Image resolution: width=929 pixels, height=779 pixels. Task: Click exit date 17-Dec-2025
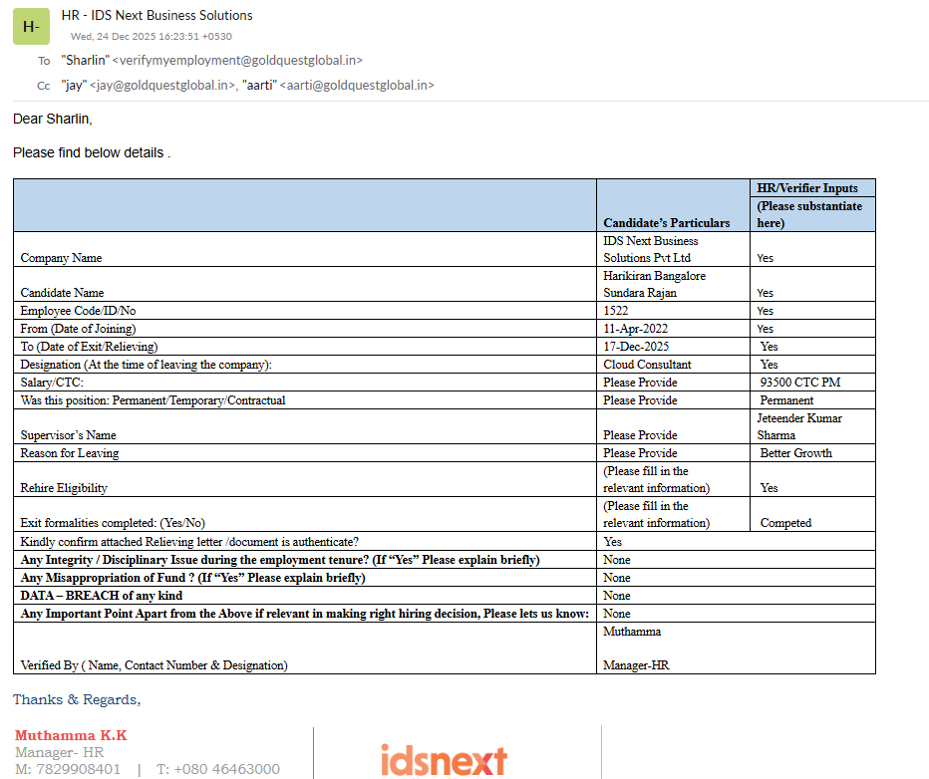(636, 347)
